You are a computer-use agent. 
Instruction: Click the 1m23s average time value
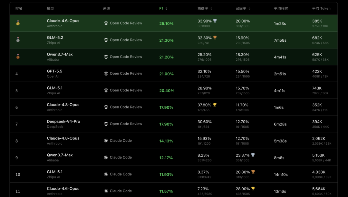click(280, 24)
